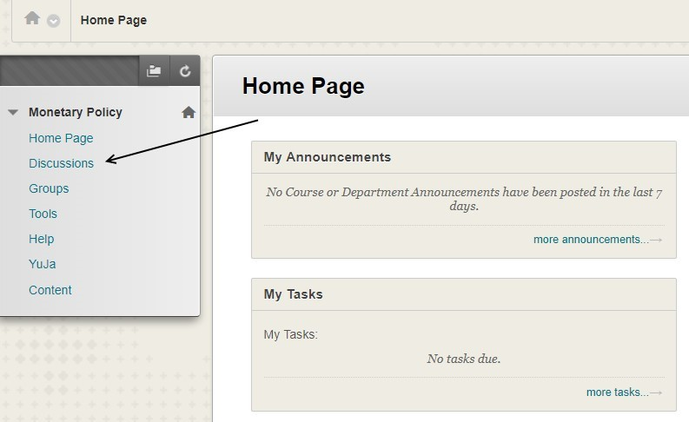
Task: Click the large Home Page heading
Action: (x=303, y=86)
